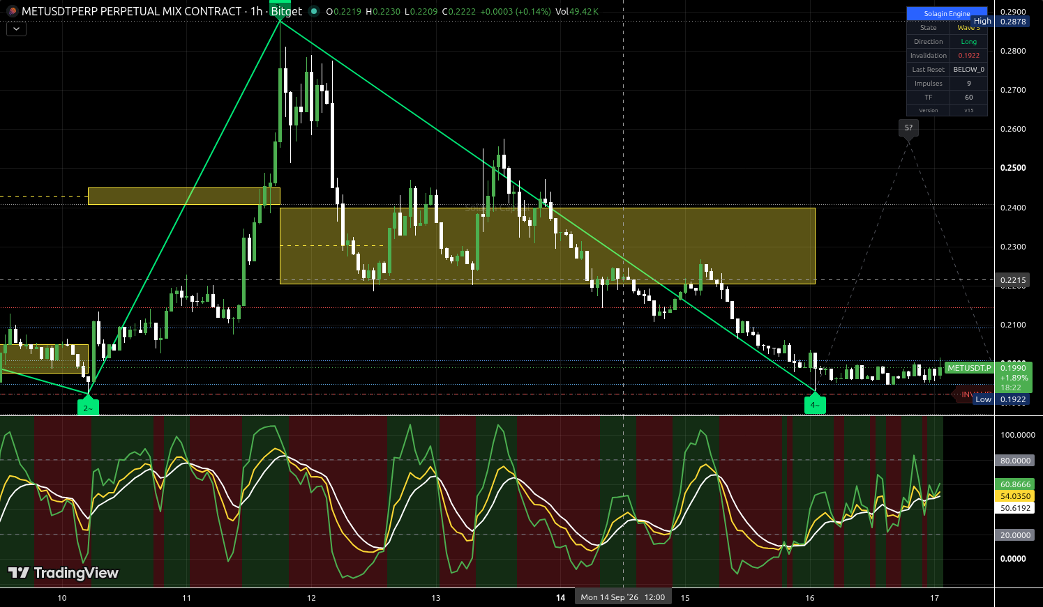Click the green market status dot
The width and height of the screenshot is (1043, 607).
[314, 11]
